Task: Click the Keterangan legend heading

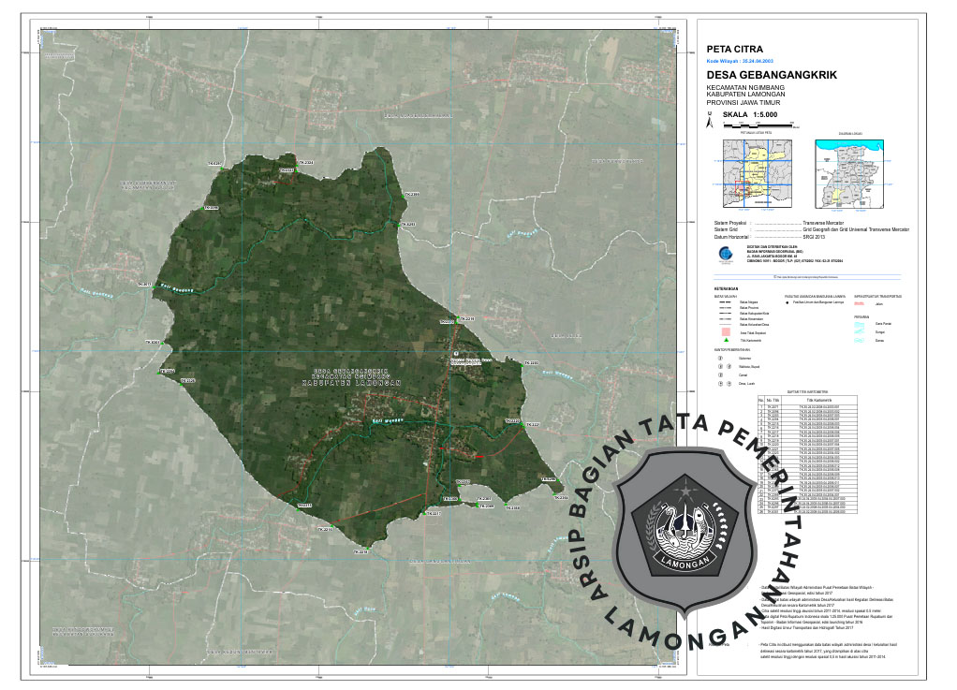Action: 724,288
